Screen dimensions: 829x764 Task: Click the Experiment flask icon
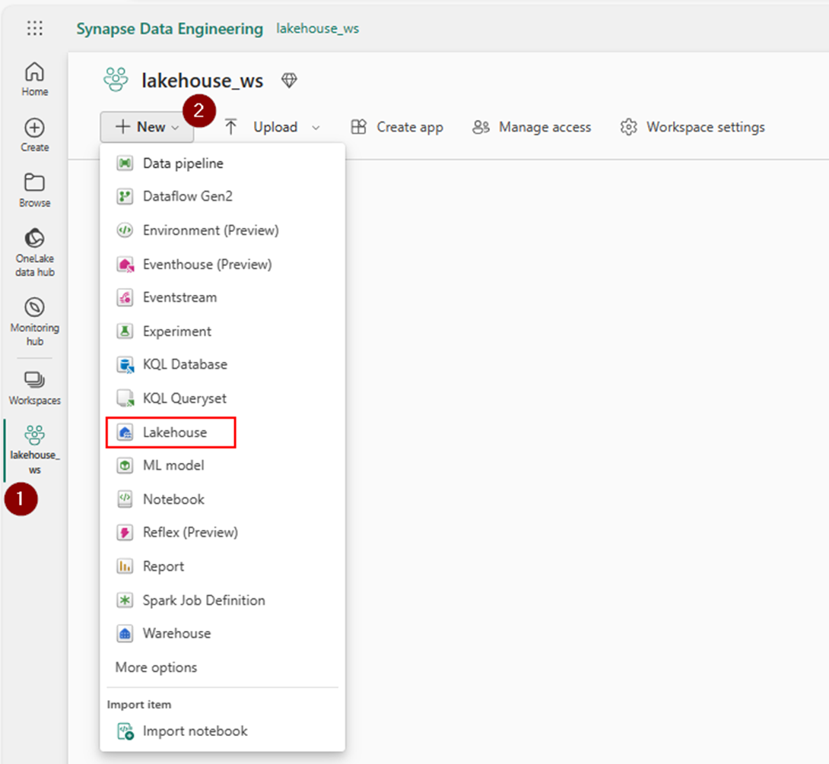point(125,331)
